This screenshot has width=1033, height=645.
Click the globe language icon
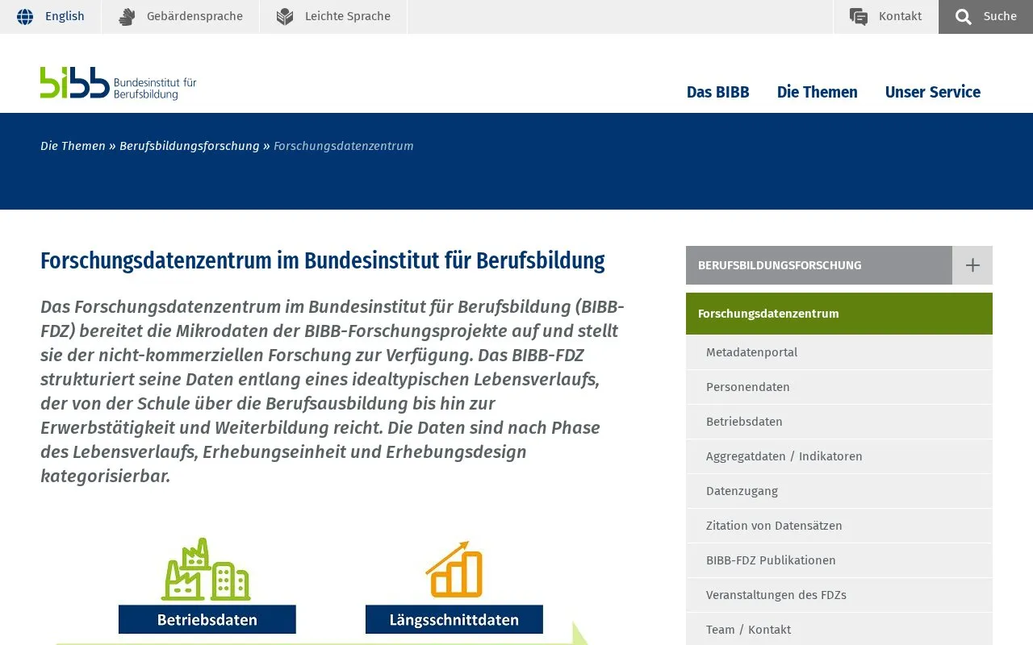point(25,17)
